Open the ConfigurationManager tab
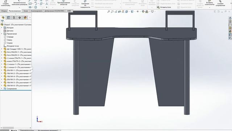232x131 pixels. [14, 17]
